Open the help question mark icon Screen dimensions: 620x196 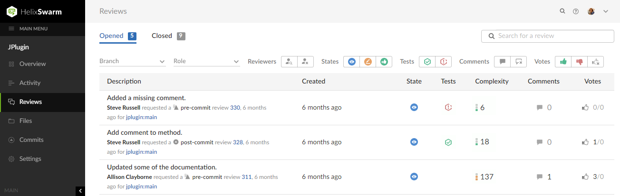(576, 11)
